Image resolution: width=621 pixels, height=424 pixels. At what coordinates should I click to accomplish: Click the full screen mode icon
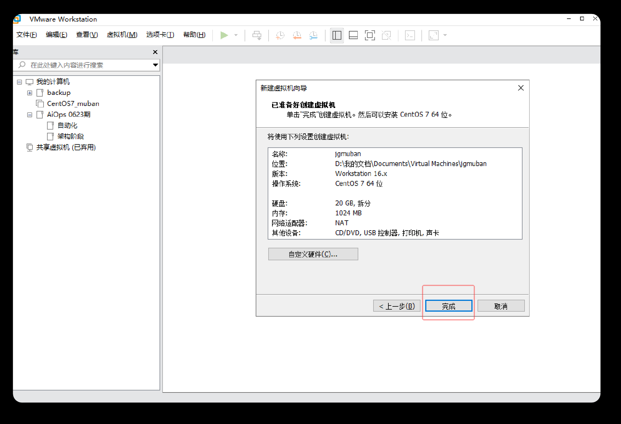click(x=370, y=35)
